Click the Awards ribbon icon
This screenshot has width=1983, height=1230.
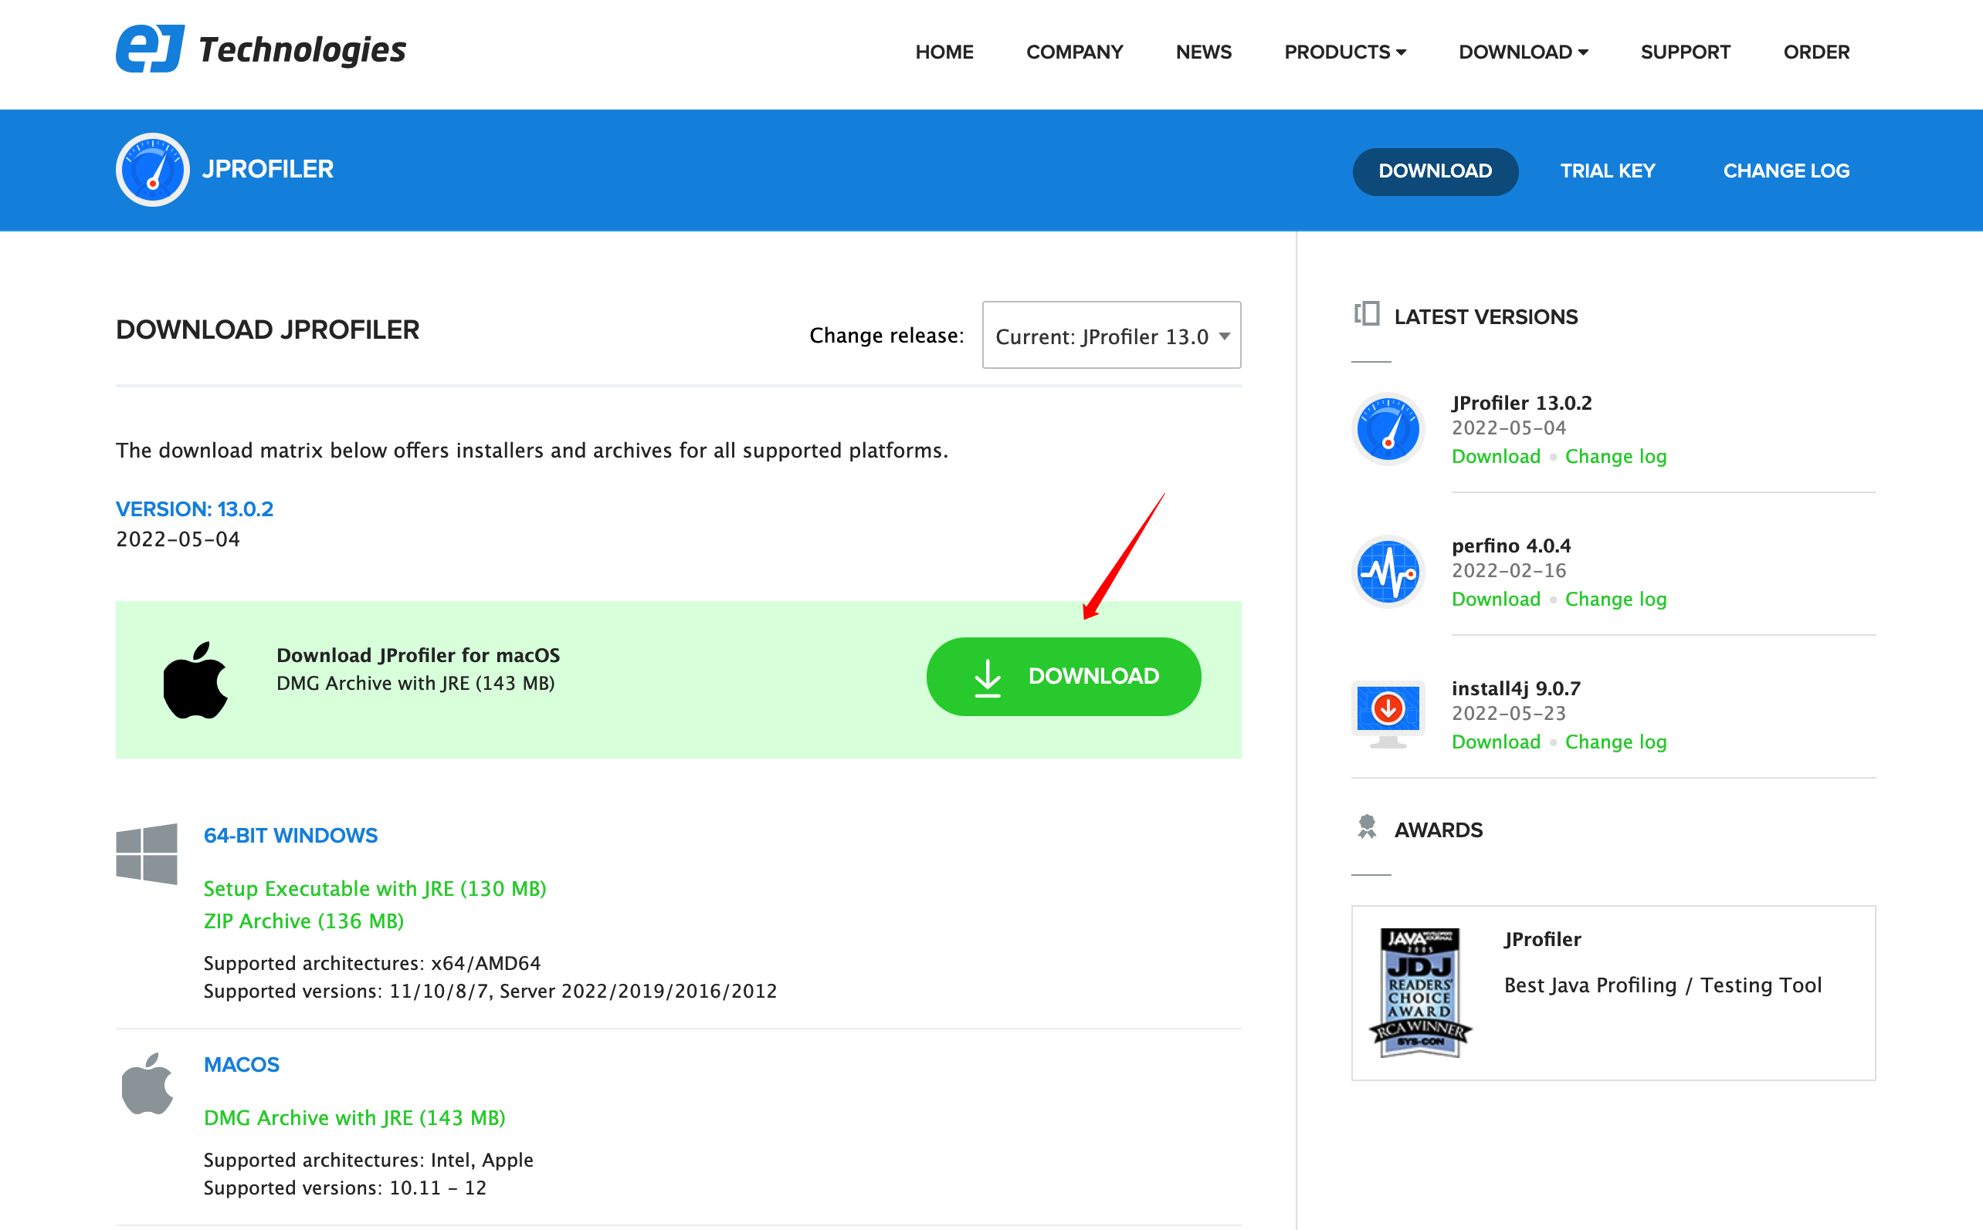click(x=1367, y=827)
